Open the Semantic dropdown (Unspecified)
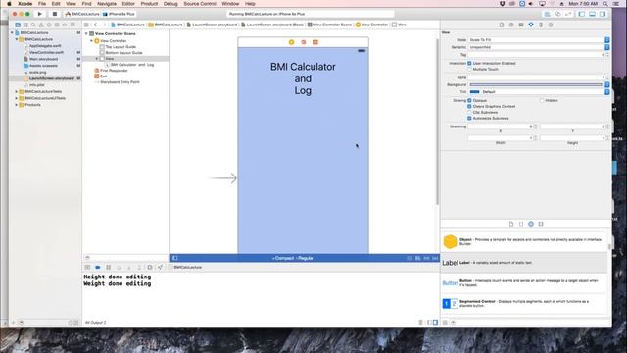 (x=538, y=47)
